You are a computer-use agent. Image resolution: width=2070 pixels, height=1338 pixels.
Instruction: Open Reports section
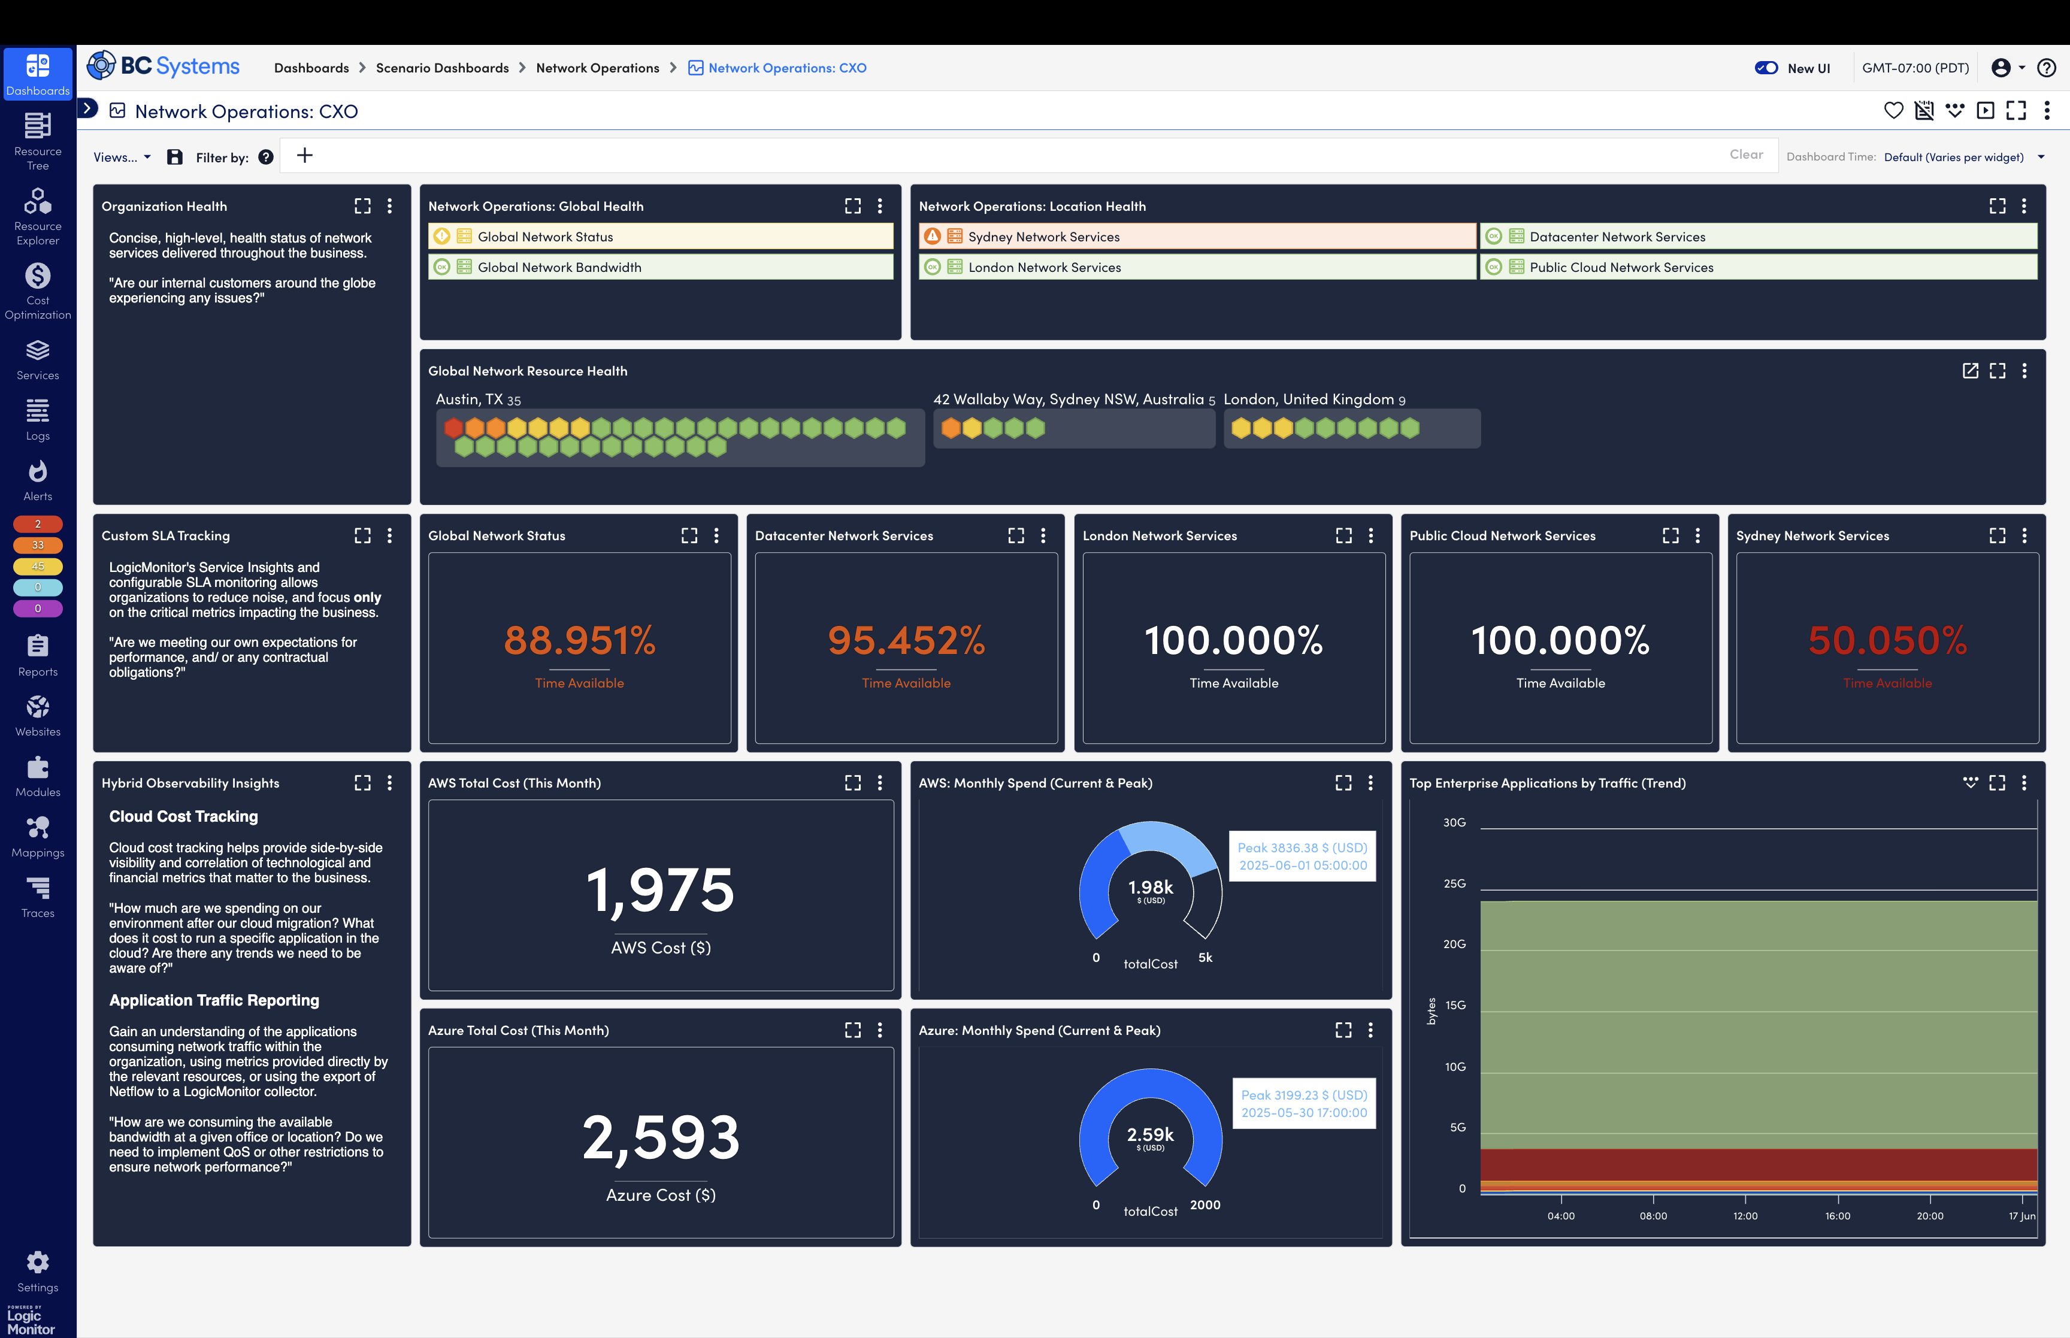tap(37, 656)
